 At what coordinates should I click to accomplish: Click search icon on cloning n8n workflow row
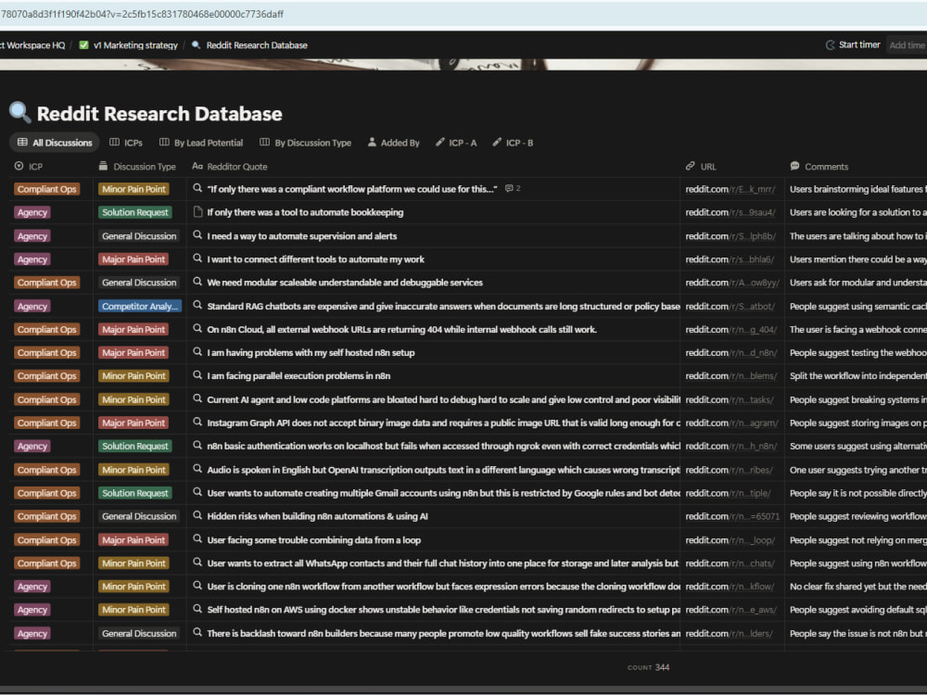point(197,585)
